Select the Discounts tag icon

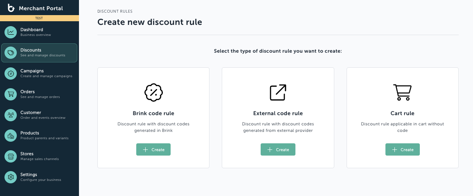click(x=11, y=53)
